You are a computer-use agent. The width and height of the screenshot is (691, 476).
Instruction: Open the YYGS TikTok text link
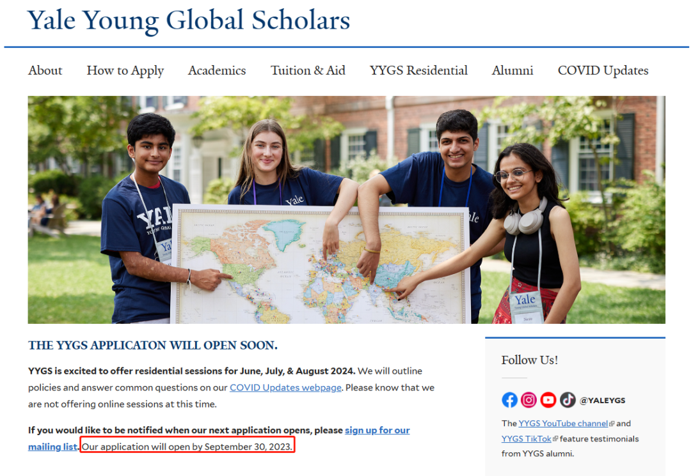pyautogui.click(x=527, y=439)
